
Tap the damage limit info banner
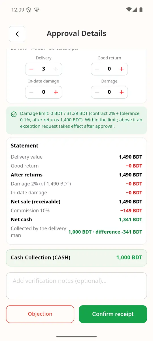76,120
